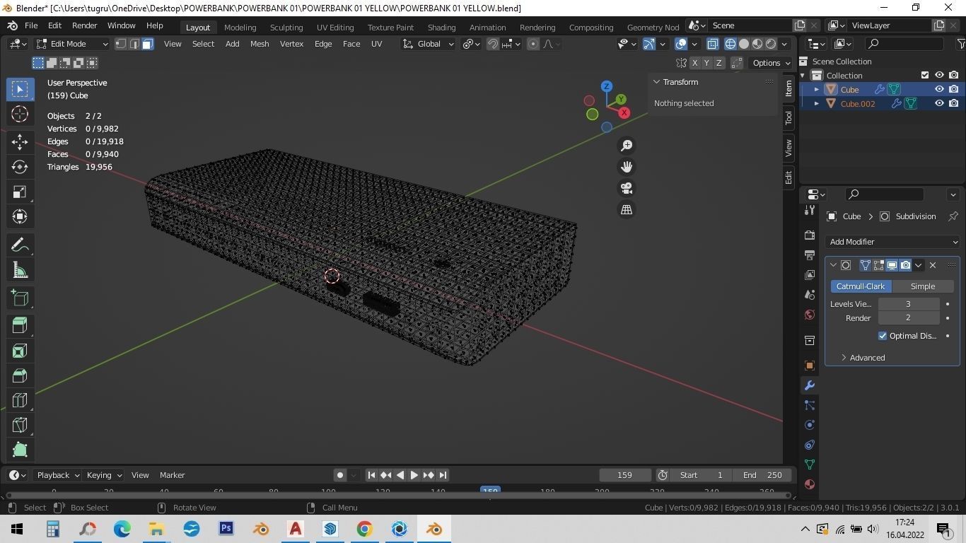Activate the Scale tool
Image resolution: width=966 pixels, height=543 pixels.
(x=20, y=192)
